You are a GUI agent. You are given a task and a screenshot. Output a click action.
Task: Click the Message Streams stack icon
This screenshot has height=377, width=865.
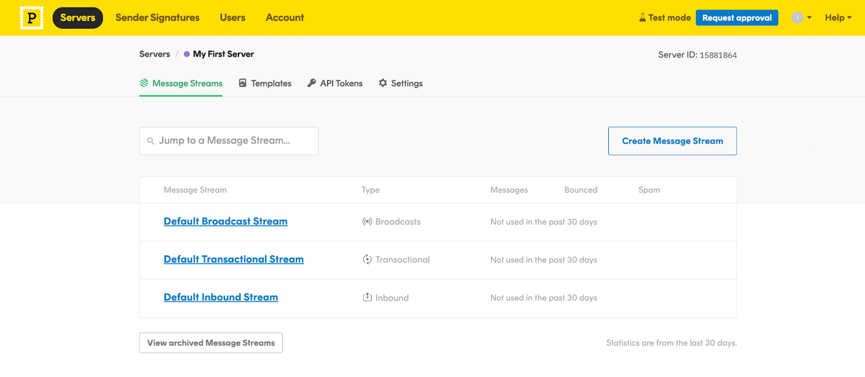(144, 83)
